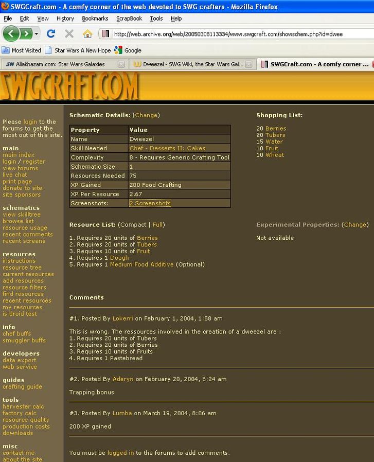Open the 'Chef - Desserts II: Cakes' skill link
The width and height of the screenshot is (374, 462).
167,148
